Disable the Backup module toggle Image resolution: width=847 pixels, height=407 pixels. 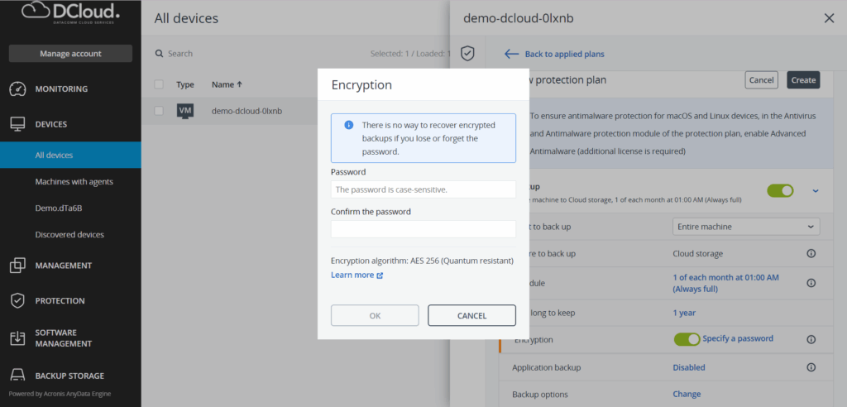(779, 190)
